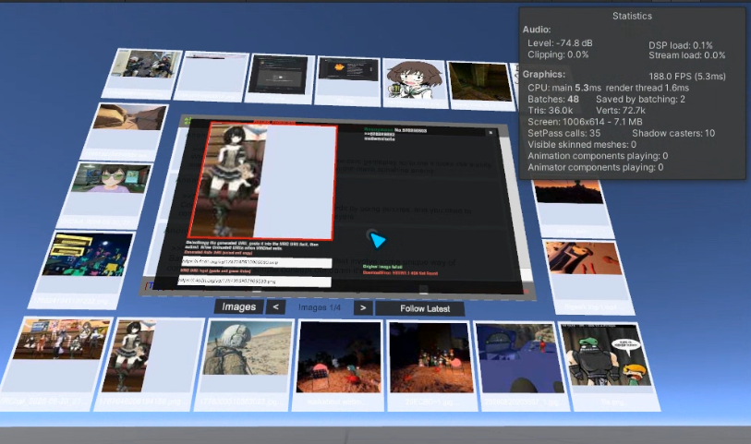The height and width of the screenshot is (444, 751).
Task: Click the 'Level: -74.8 dB' audio reading
Action: (x=560, y=43)
